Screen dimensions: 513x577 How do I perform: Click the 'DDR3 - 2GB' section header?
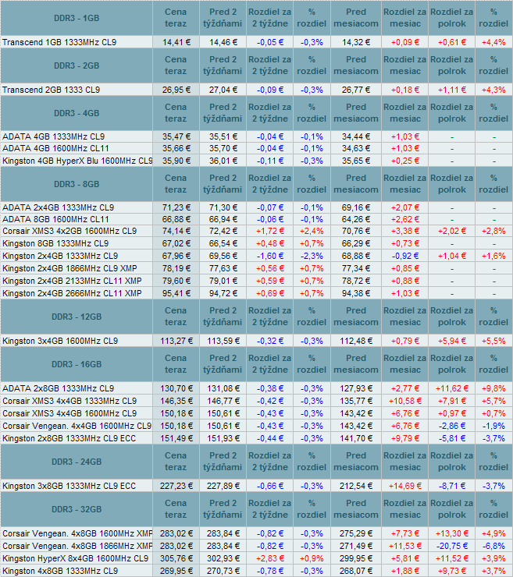[x=77, y=65]
